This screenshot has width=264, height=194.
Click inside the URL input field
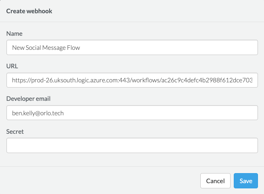click(x=132, y=80)
